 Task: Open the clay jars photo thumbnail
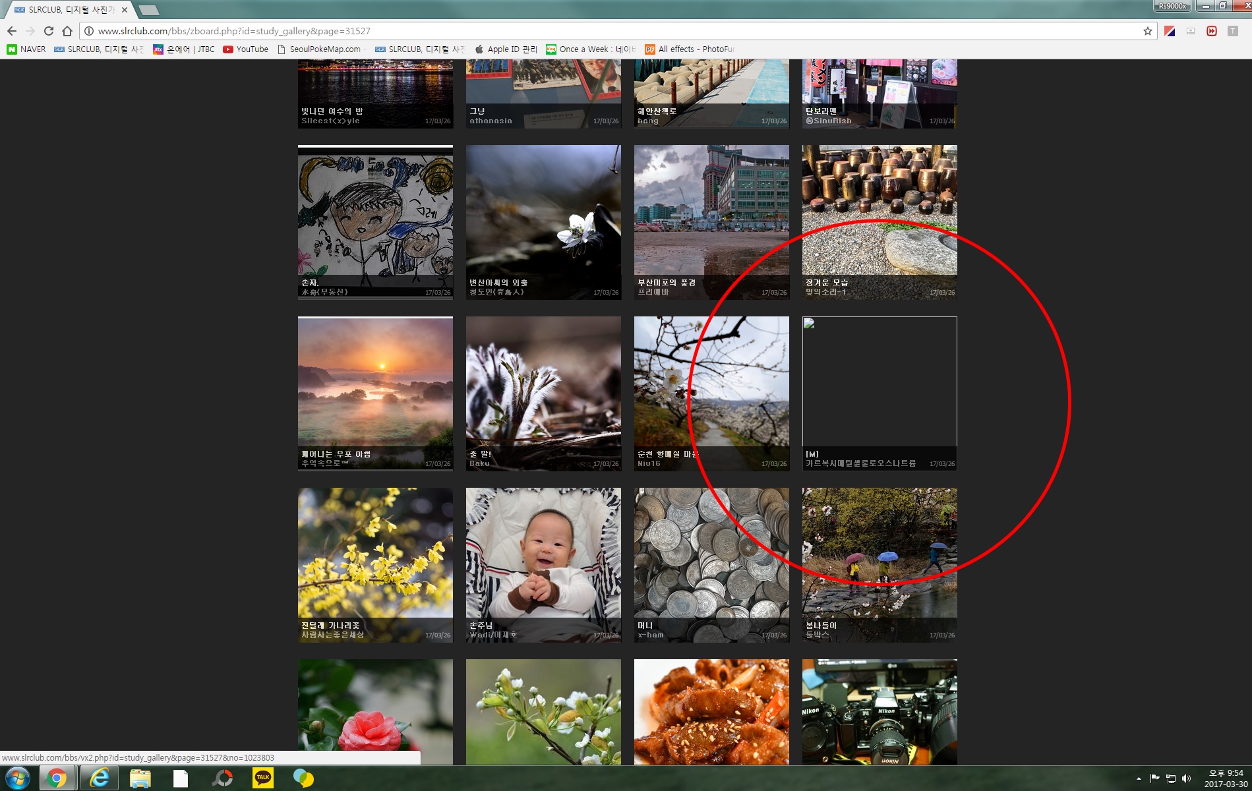(879, 222)
